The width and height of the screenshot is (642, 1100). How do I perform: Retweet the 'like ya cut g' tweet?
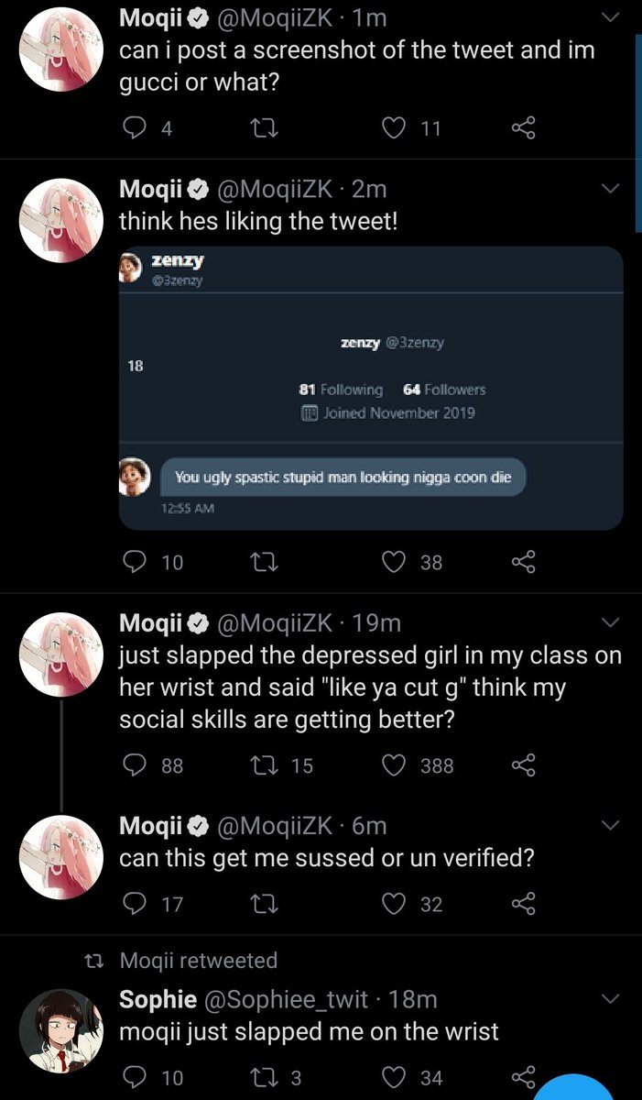pyautogui.click(x=267, y=764)
